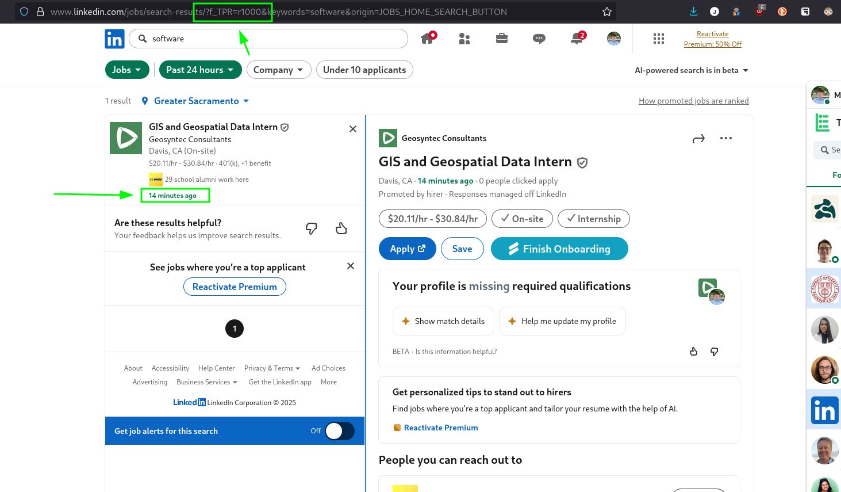Screen dimensions: 841x492
Task: Open the uBlock extension icon
Action: point(760,11)
